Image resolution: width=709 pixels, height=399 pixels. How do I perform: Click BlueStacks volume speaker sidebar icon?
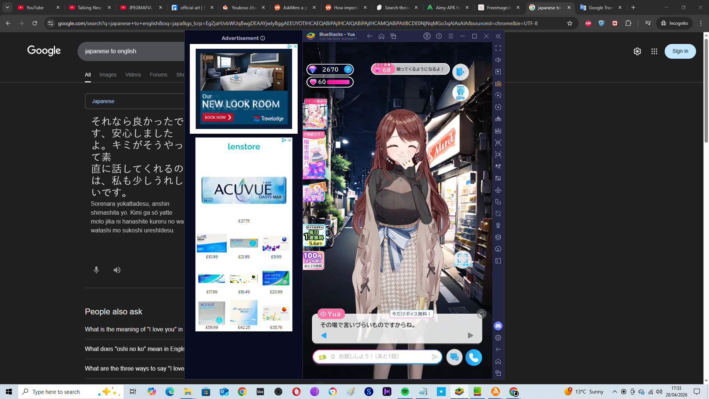(498, 60)
